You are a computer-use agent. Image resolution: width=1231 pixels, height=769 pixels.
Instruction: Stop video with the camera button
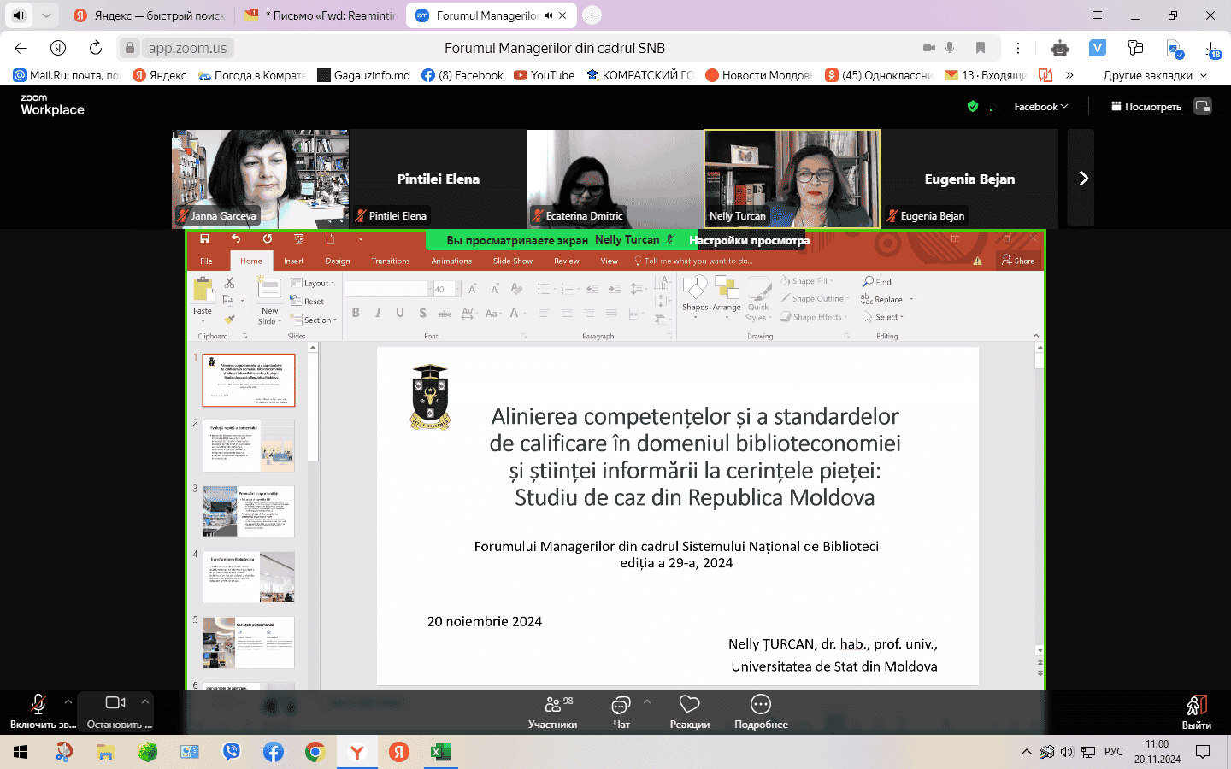coord(115,711)
